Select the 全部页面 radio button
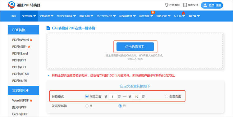The width and height of the screenshot is (233, 117). (x=167, y=97)
